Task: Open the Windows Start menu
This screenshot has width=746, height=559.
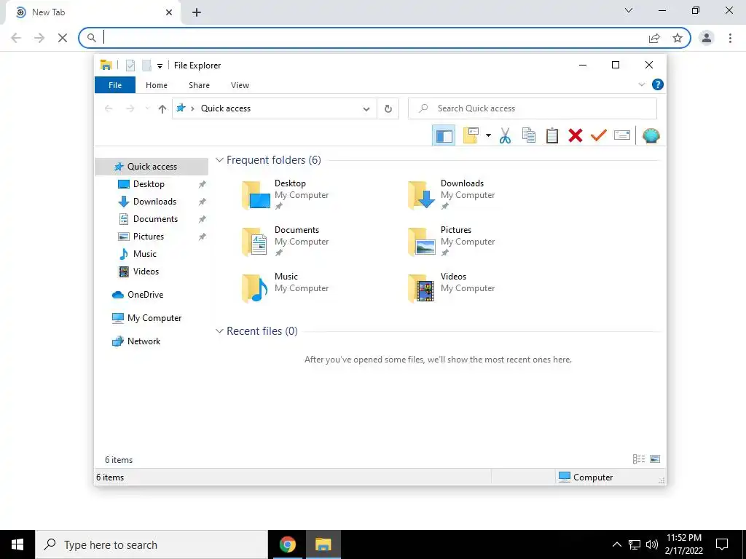Action: 17,544
